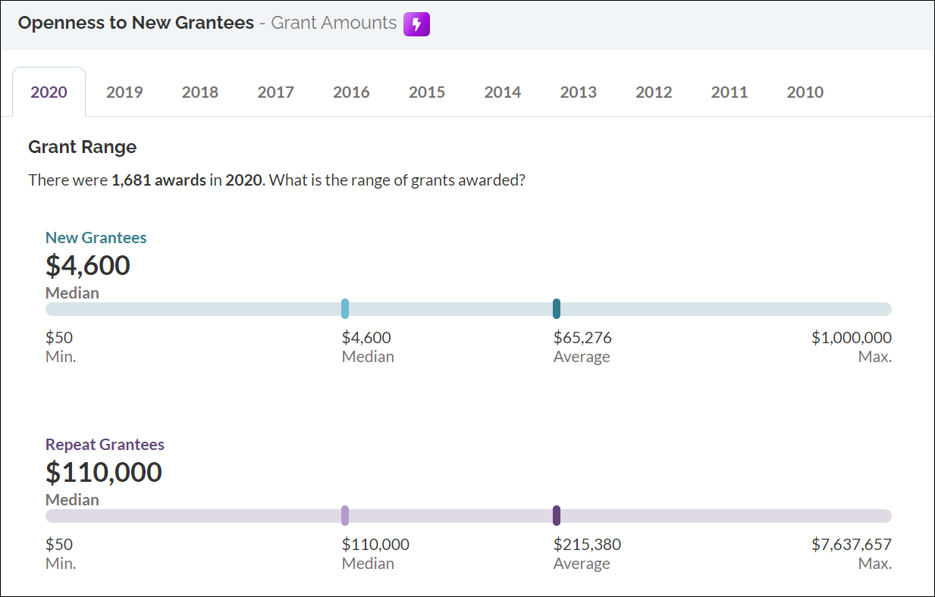This screenshot has height=597, width=935.
Task: Select the New Grantees average marker on the bar
Action: coord(557,308)
